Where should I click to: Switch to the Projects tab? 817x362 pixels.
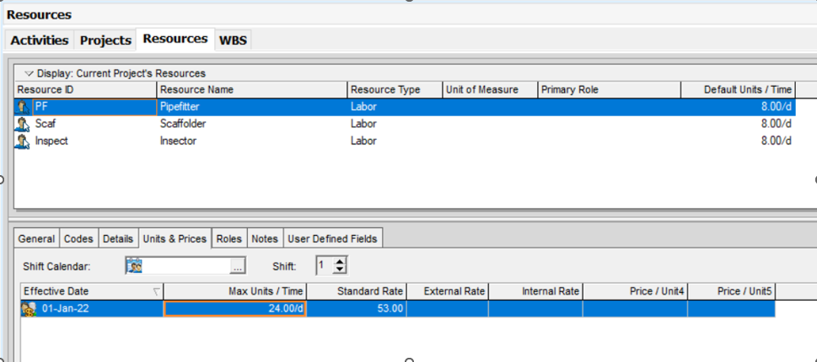point(105,40)
